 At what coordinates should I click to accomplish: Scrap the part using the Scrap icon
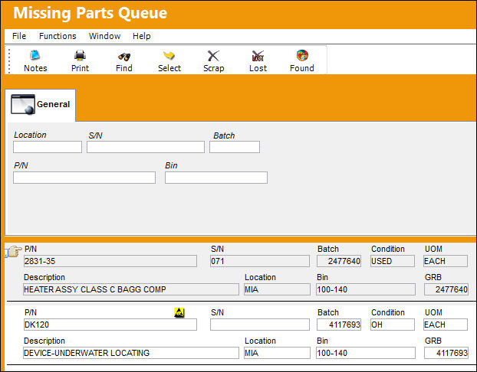click(x=213, y=56)
